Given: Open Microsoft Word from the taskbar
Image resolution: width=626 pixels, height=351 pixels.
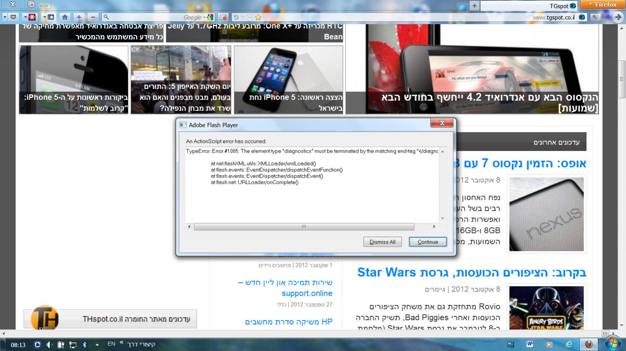Looking at the screenshot, I should (530, 344).
